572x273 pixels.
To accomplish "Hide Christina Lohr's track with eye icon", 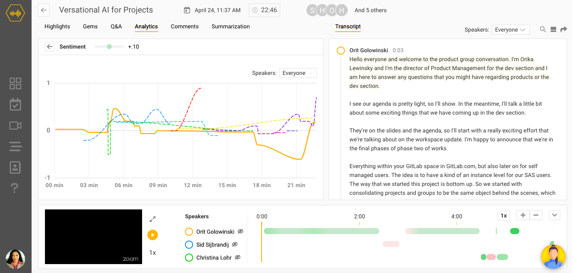I will [x=238, y=257].
